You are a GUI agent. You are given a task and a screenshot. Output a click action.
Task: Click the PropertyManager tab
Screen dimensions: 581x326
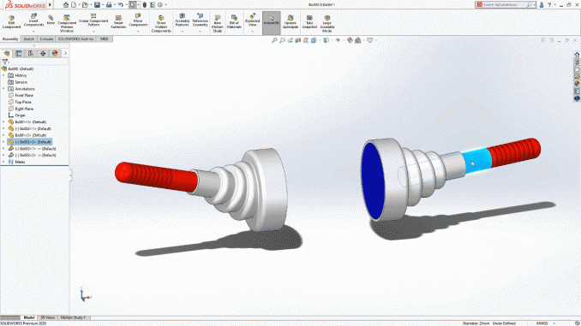pos(19,54)
